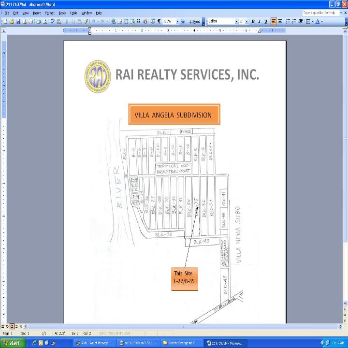Open the Calibri font name dropdown
348x348 pixels.
click(236, 22)
